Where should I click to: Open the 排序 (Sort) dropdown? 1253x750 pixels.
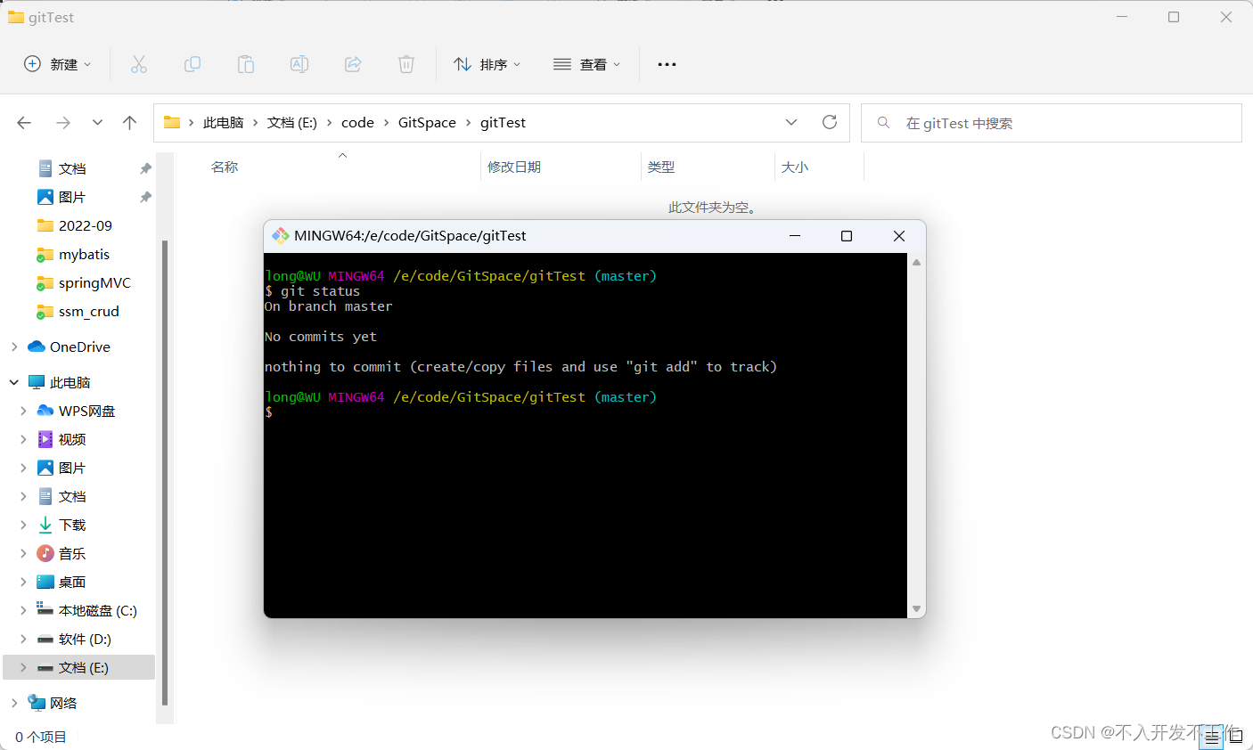[487, 64]
